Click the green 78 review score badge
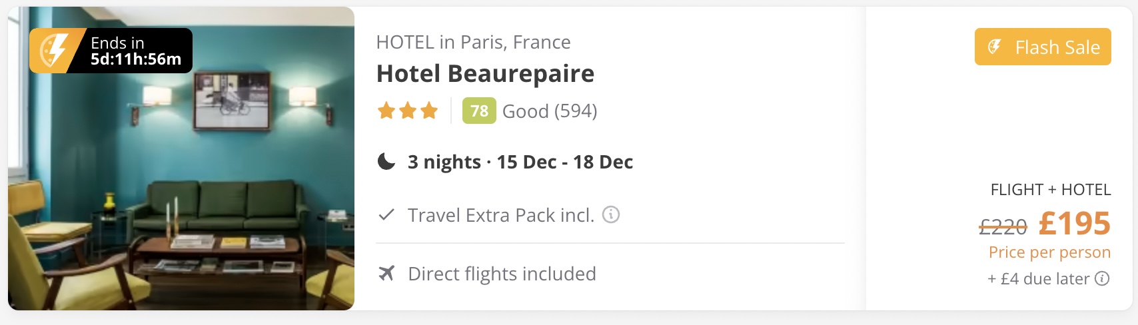Viewport: 1138px width, 325px height. coord(479,111)
